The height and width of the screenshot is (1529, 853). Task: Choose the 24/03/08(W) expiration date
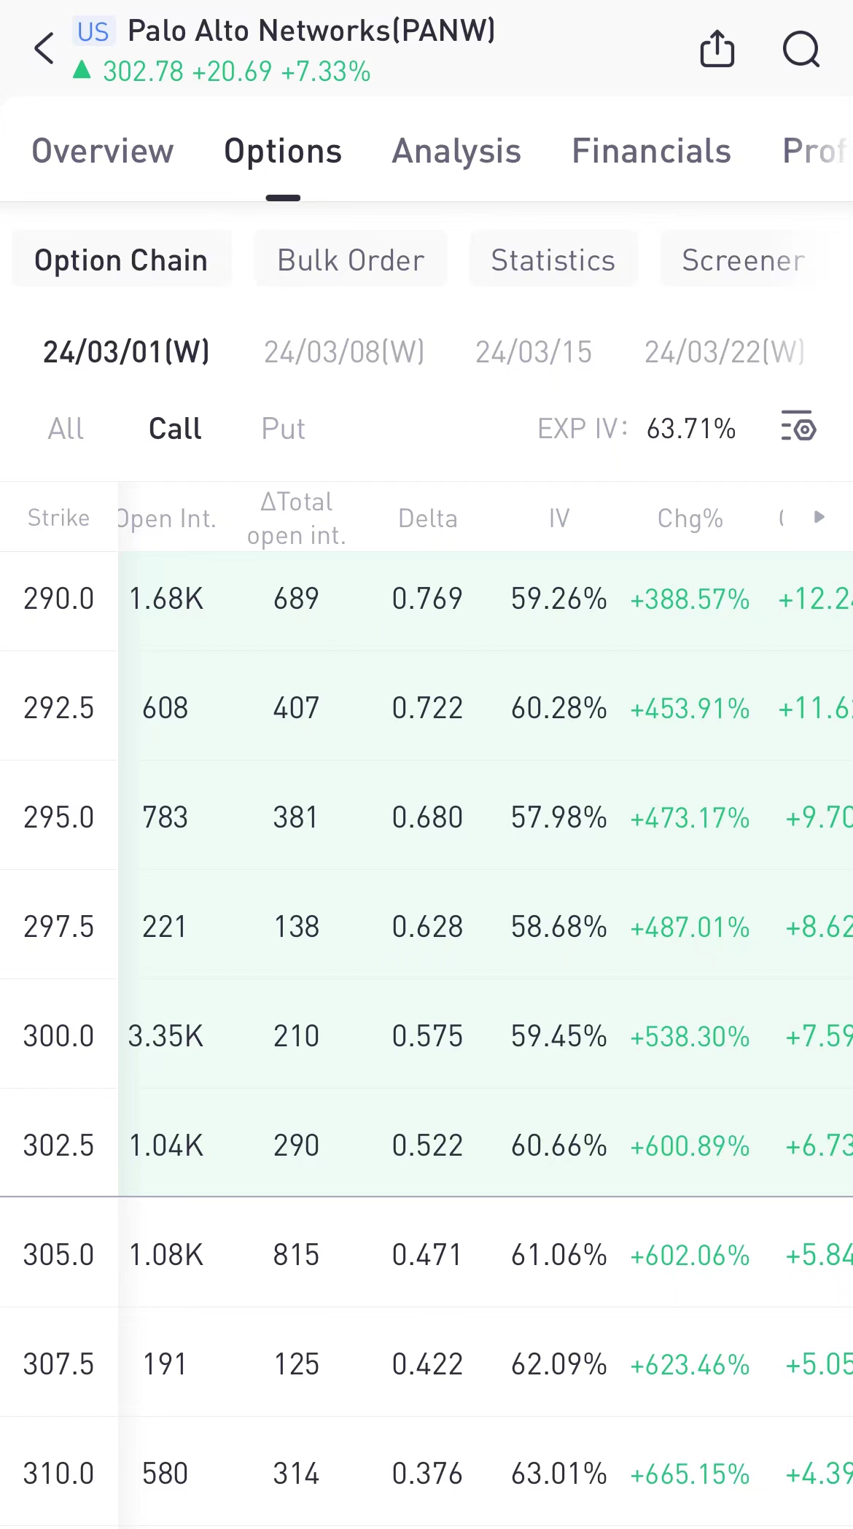click(344, 351)
